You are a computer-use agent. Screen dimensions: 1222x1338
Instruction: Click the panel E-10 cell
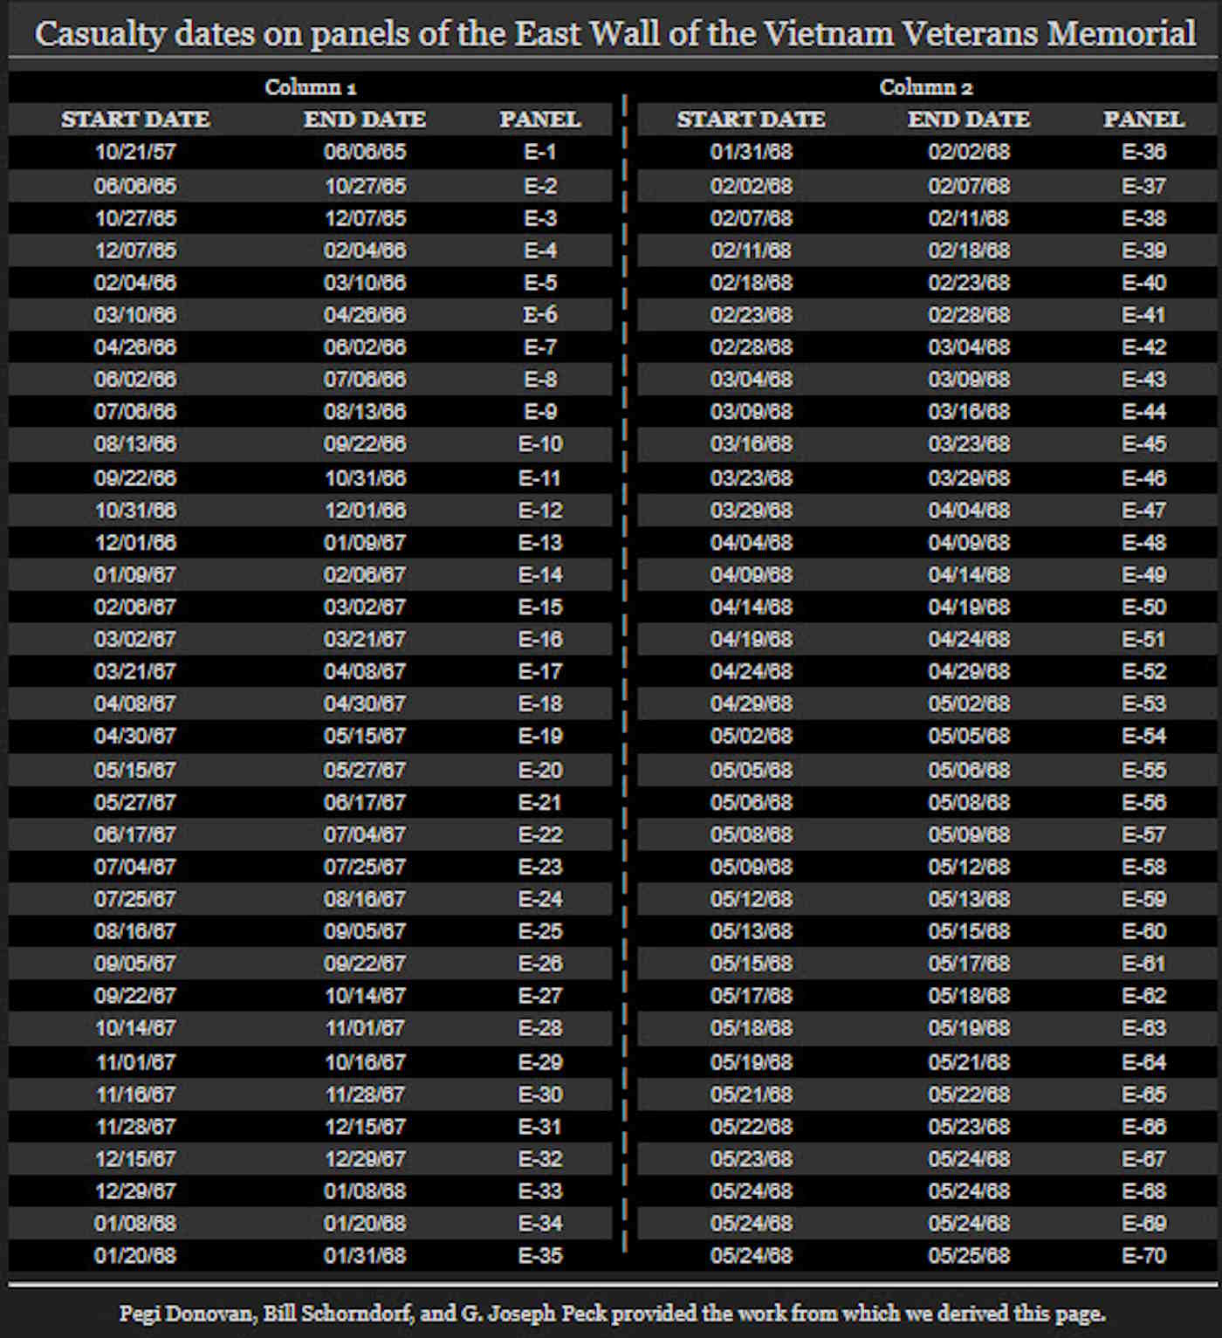539,444
